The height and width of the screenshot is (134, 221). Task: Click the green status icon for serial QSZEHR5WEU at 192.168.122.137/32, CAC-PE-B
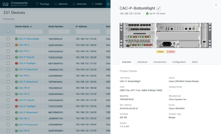click(16, 131)
